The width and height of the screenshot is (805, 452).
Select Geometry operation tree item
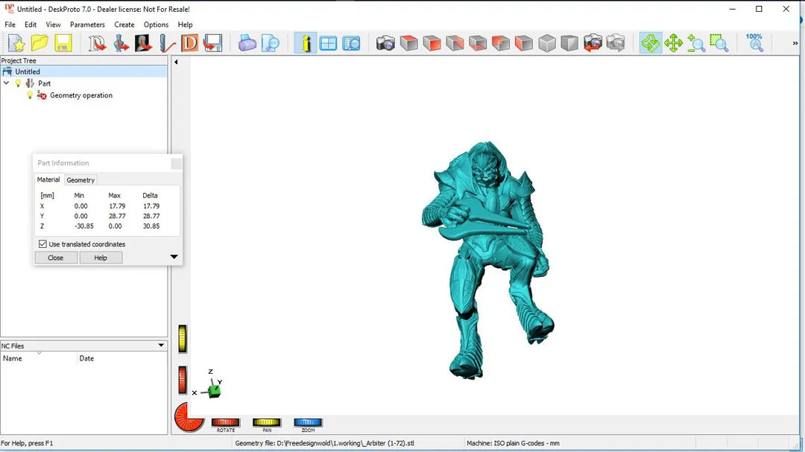tap(81, 95)
